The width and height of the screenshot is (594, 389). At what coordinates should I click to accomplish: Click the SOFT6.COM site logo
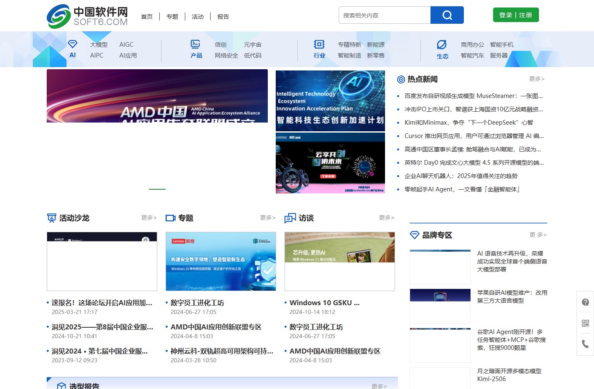click(x=87, y=16)
